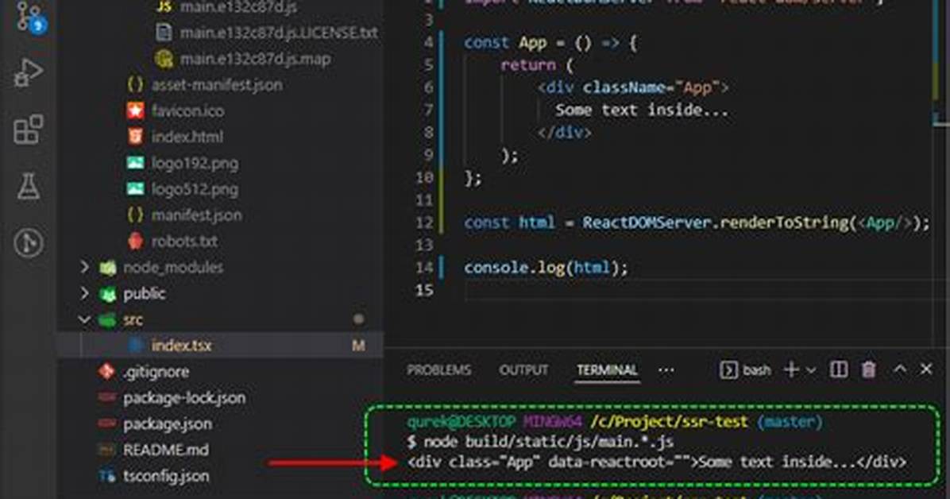Open robots.txt file
This screenshot has height=499, width=950.
click(x=184, y=242)
